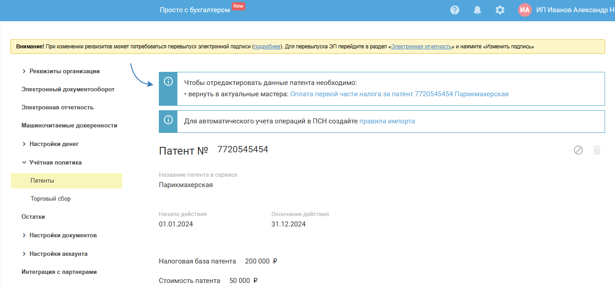Click patent cost value 50 000 ₽
The width and height of the screenshot is (615, 287).
243,281
